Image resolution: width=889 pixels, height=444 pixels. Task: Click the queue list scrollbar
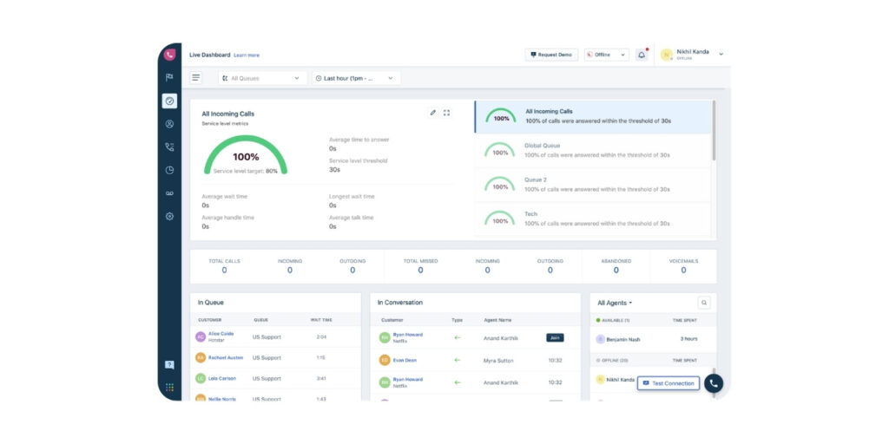point(714,130)
